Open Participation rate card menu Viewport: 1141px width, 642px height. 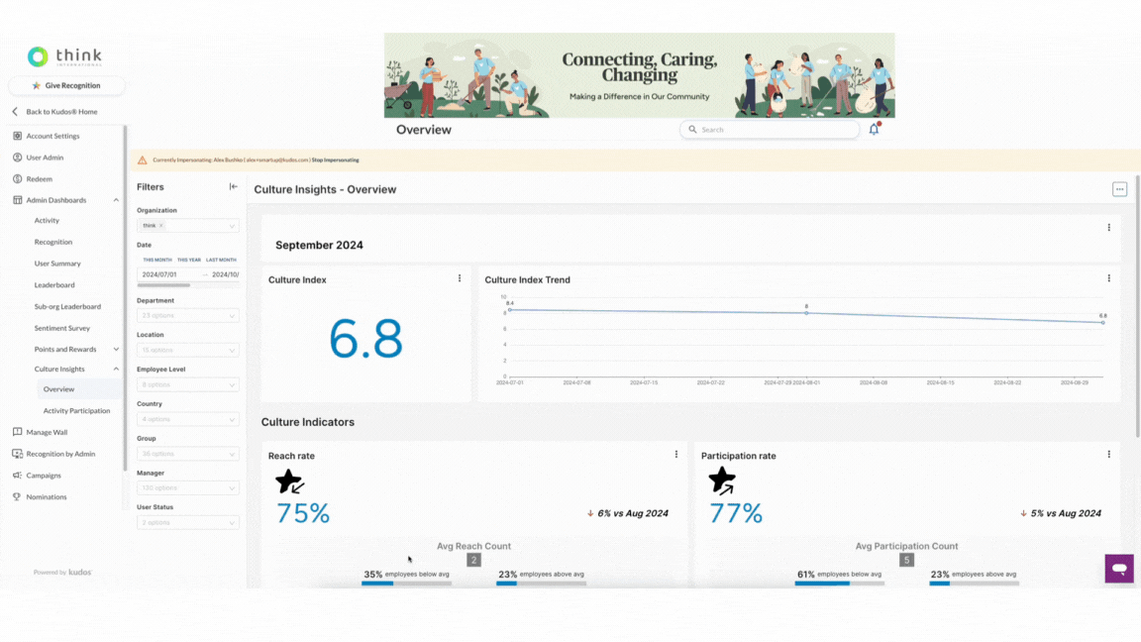(1109, 454)
